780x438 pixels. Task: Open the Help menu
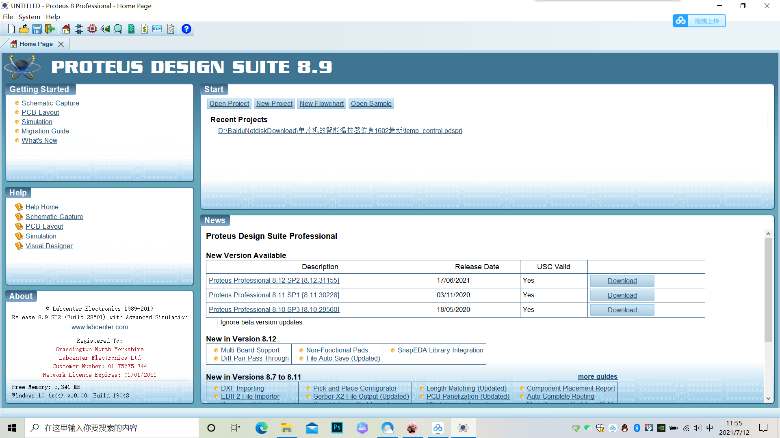(53, 17)
